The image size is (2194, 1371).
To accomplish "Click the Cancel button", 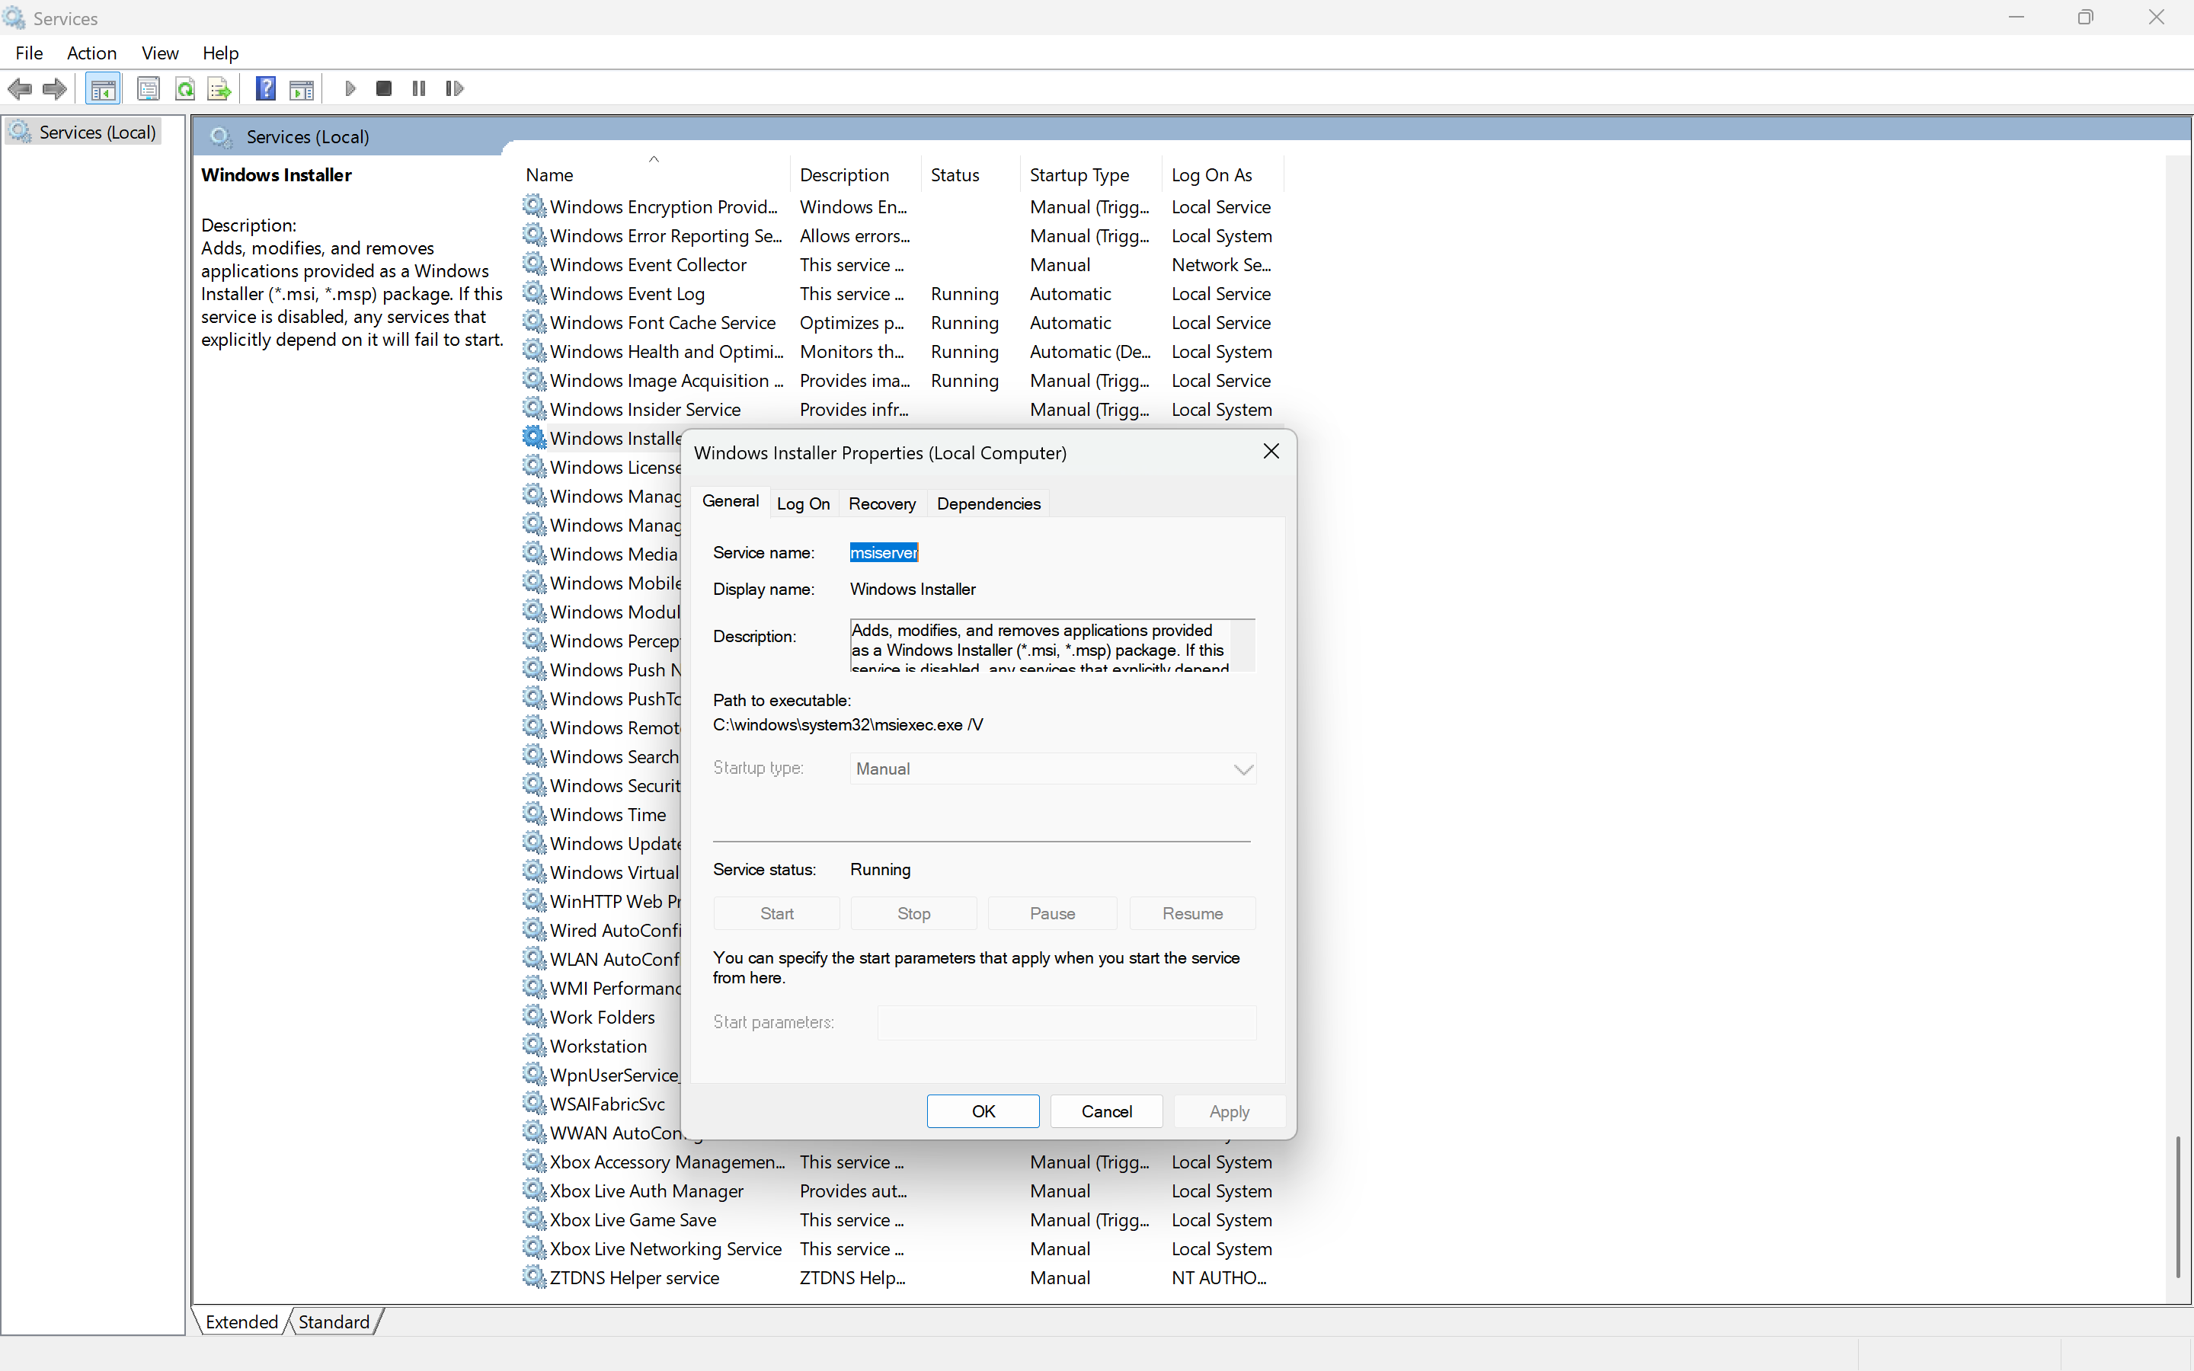I will click(x=1106, y=1112).
